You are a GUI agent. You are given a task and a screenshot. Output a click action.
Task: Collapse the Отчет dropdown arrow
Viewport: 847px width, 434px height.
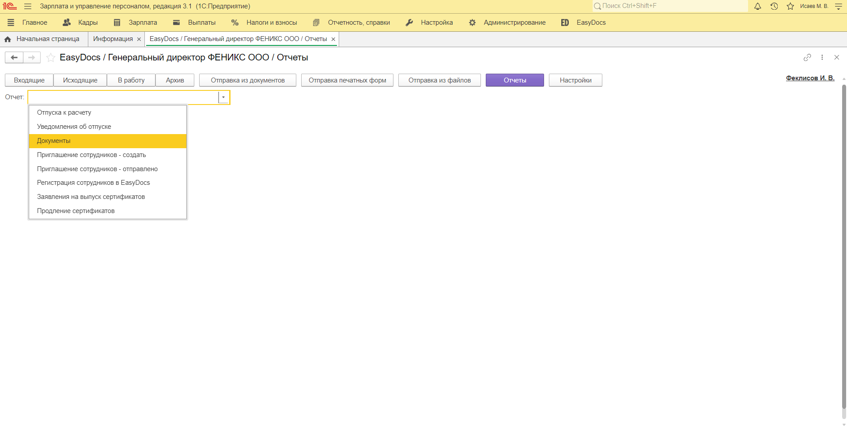tap(223, 97)
